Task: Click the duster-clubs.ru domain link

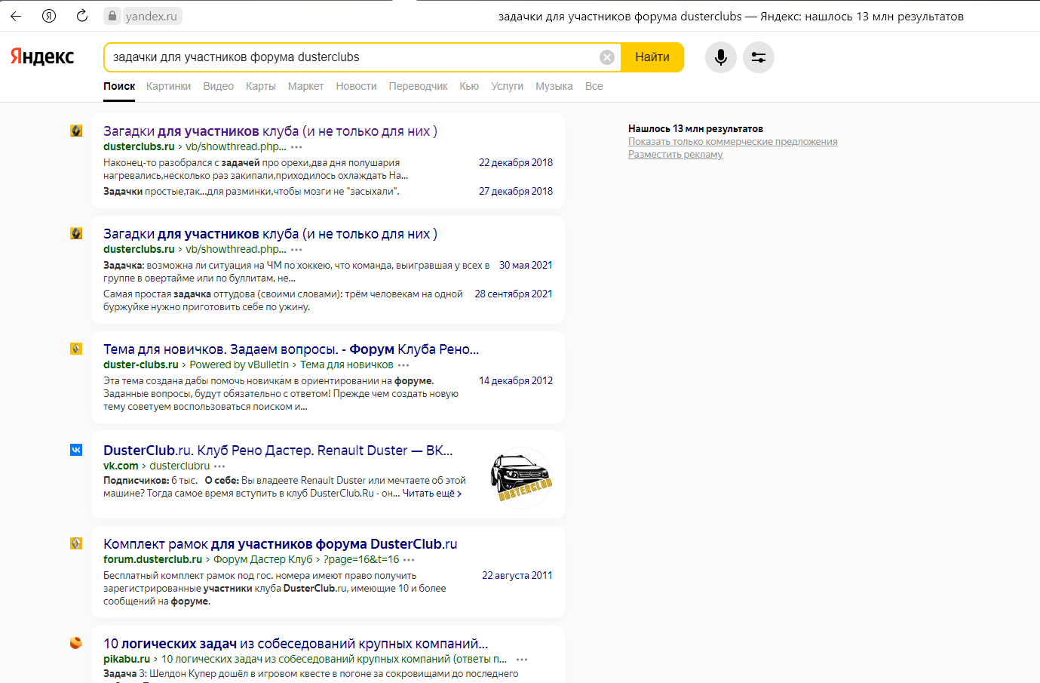Action: [x=141, y=365]
